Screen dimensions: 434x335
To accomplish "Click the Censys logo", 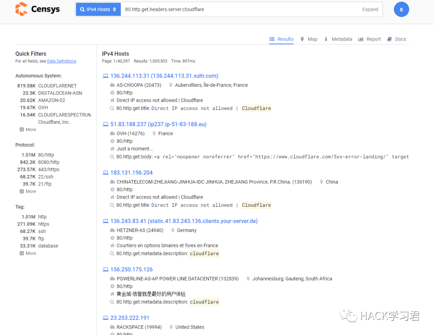I will pyautogui.click(x=37, y=9).
